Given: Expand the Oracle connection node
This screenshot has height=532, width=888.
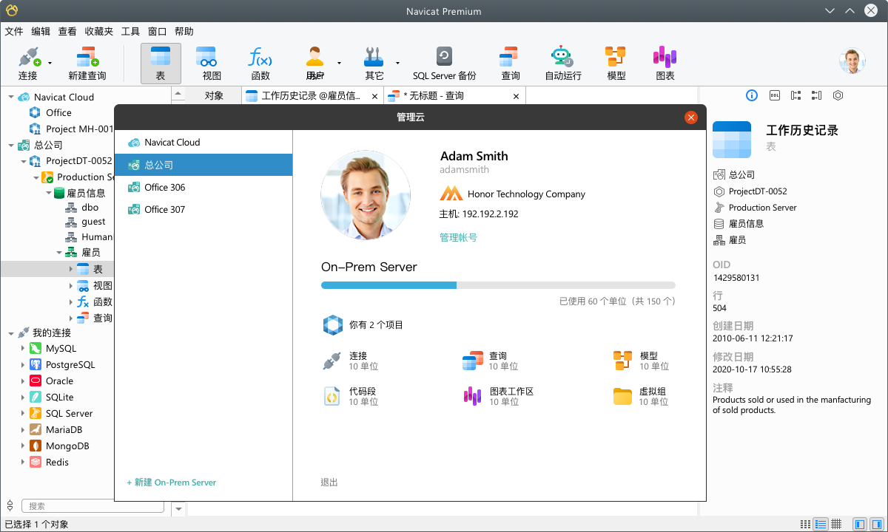Looking at the screenshot, I should [23, 381].
